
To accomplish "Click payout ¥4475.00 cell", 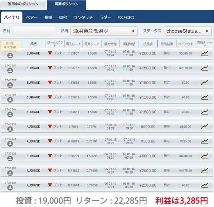I will [185, 170].
